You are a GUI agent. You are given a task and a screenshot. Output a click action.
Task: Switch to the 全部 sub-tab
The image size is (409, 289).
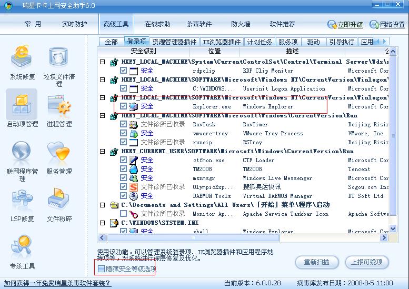pyautogui.click(x=112, y=42)
